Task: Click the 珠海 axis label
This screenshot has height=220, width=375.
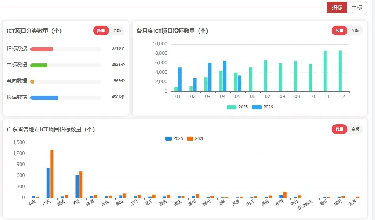Action: (90, 203)
